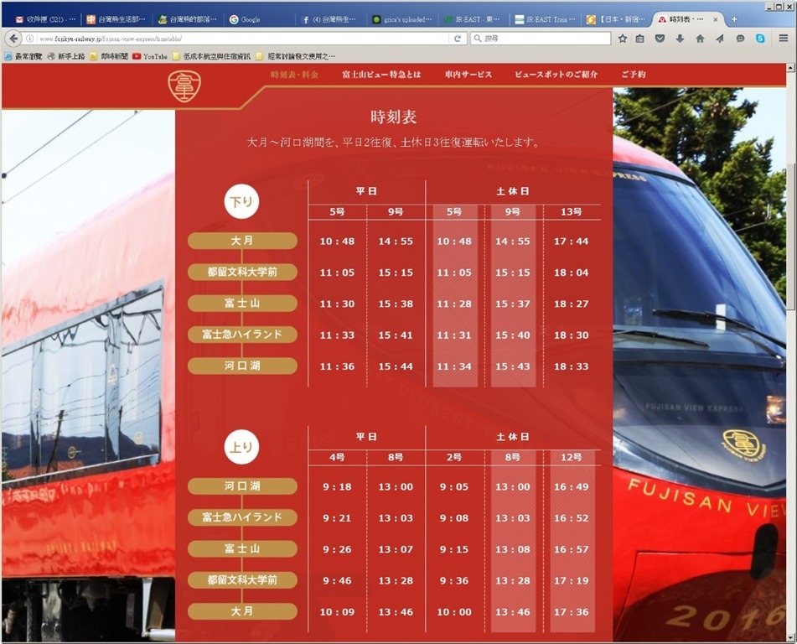The height and width of the screenshot is (644, 797).
Task: Open the 新手上路 bookmark
Action: tap(66, 56)
